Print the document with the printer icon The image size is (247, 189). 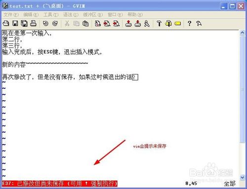pos(33,24)
